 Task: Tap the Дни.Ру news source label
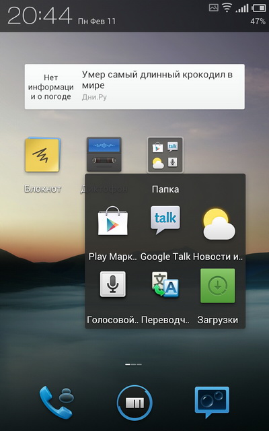[x=94, y=97]
